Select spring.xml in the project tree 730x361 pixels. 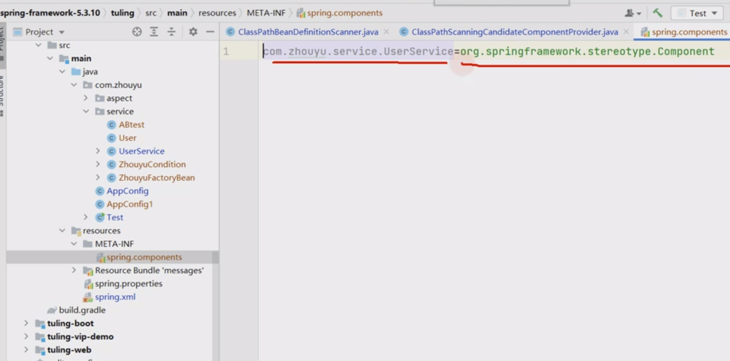115,297
